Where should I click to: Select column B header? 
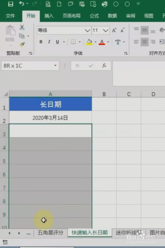tap(104, 94)
